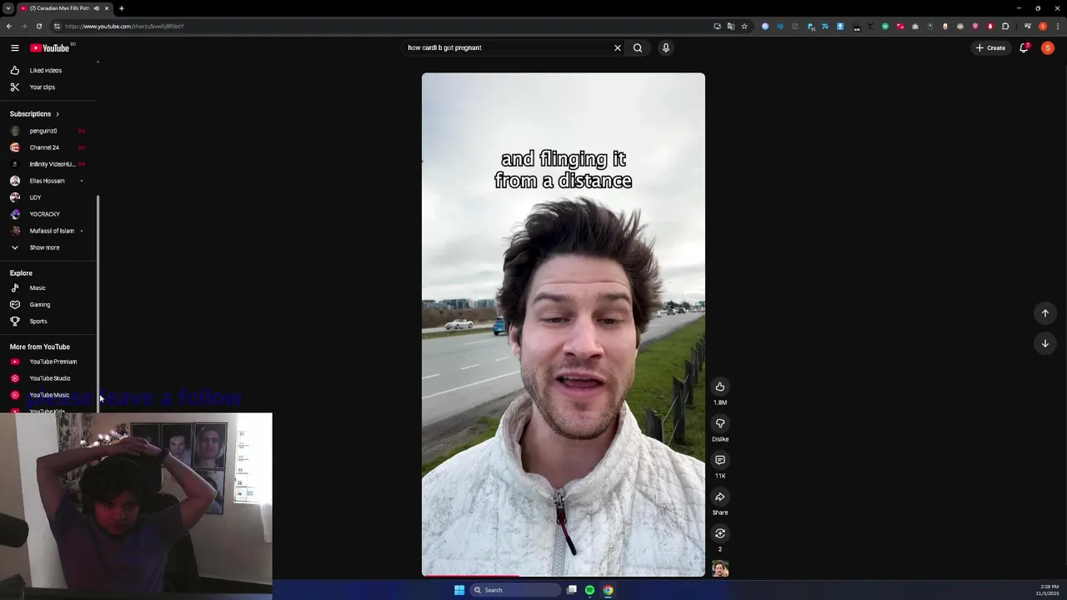Screen dimensions: 1067x600
Task: Click the taskbar Search box
Action: click(x=515, y=590)
